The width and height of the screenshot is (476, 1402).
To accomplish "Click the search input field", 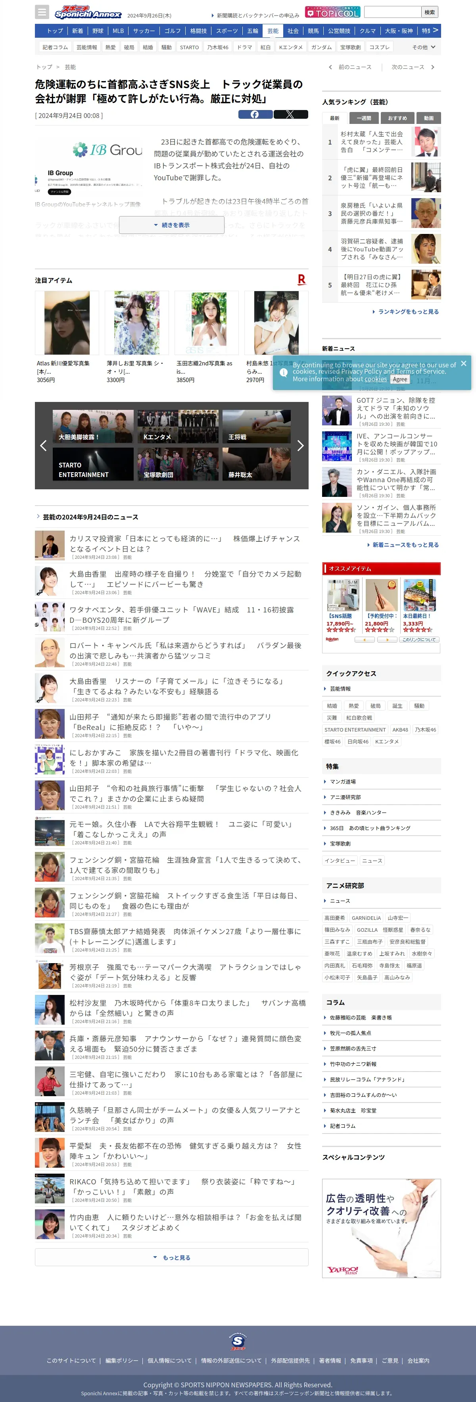I will (392, 12).
